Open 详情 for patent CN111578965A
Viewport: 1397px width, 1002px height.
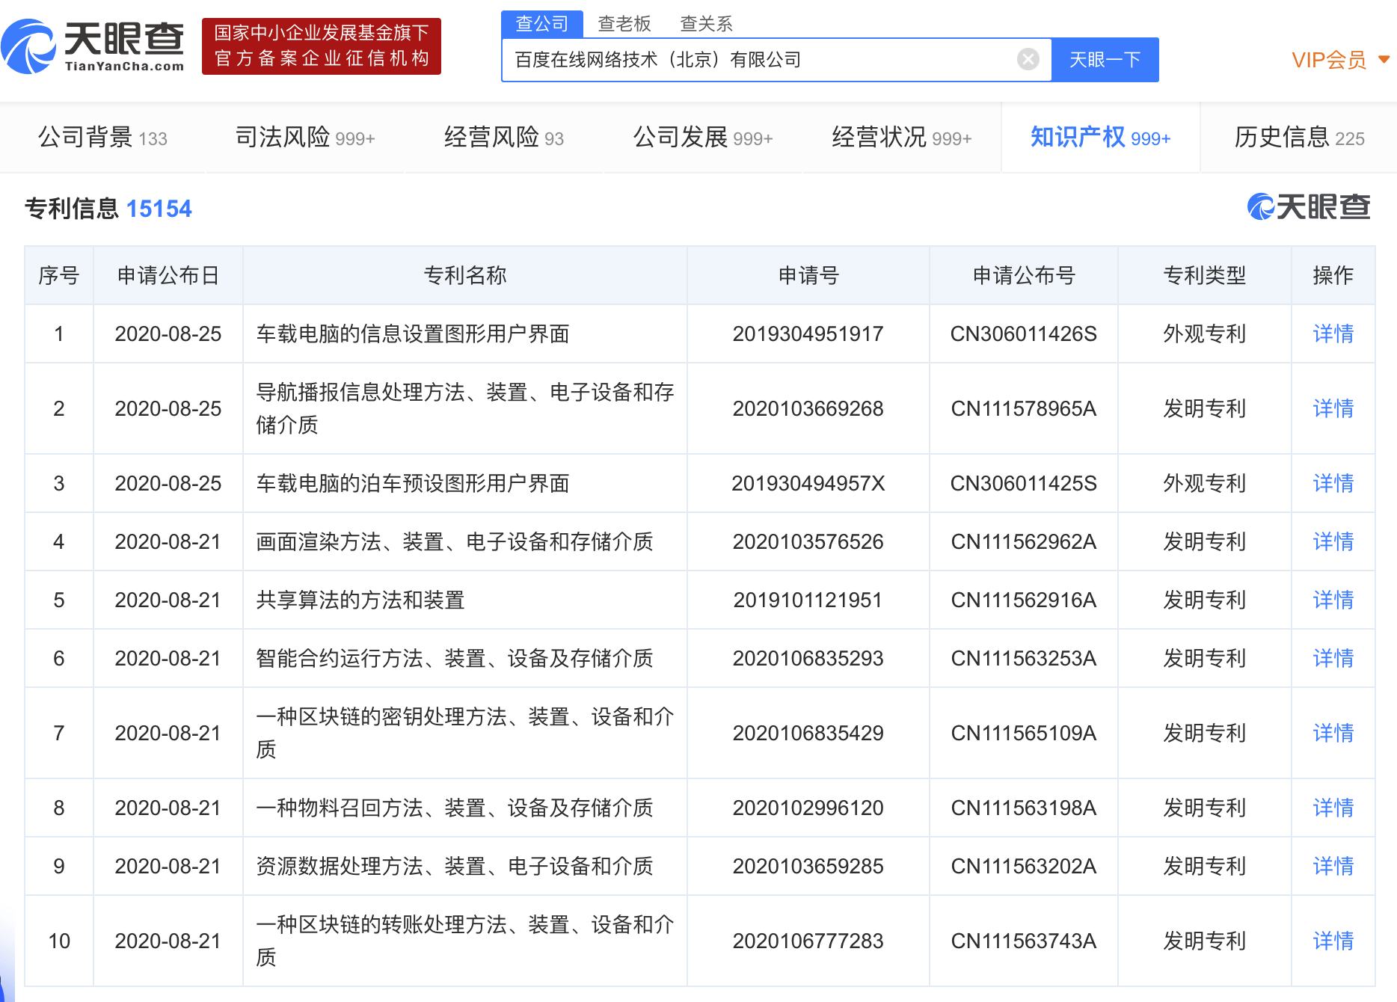1333,408
